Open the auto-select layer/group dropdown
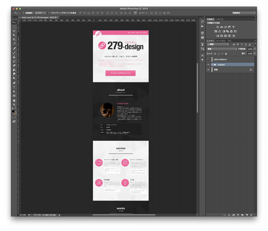Screen dimensions: 268x231 40,13
